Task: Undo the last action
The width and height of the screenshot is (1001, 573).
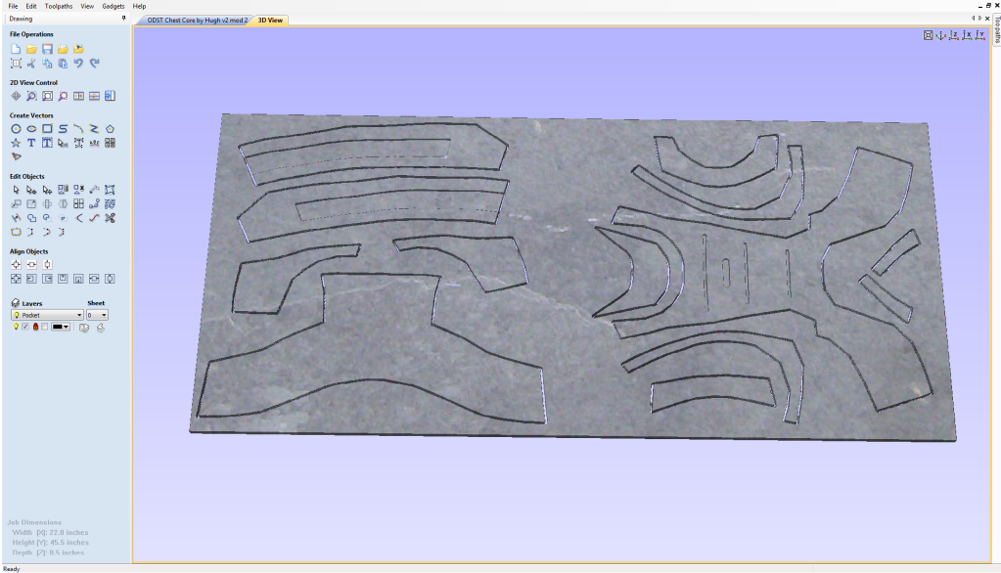Action: coord(78,64)
